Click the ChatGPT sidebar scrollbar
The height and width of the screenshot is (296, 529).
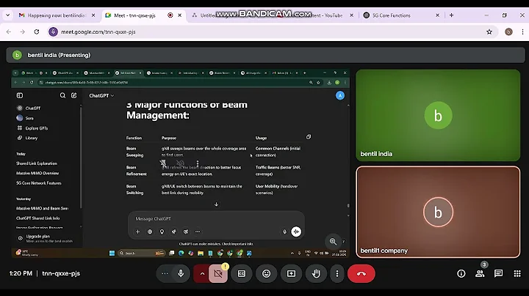(x=81, y=157)
